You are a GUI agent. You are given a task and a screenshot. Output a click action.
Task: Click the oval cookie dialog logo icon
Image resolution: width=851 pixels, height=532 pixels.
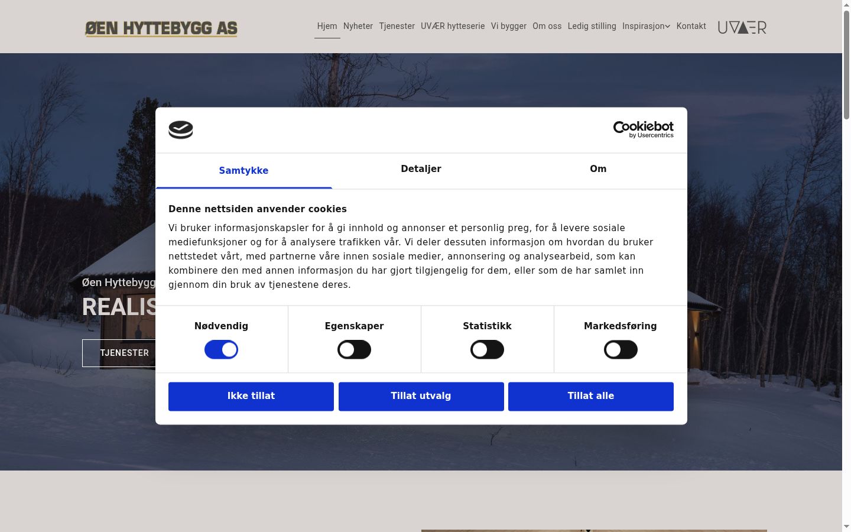(x=181, y=129)
